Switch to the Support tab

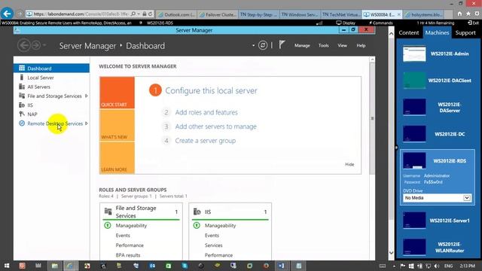[x=465, y=33]
